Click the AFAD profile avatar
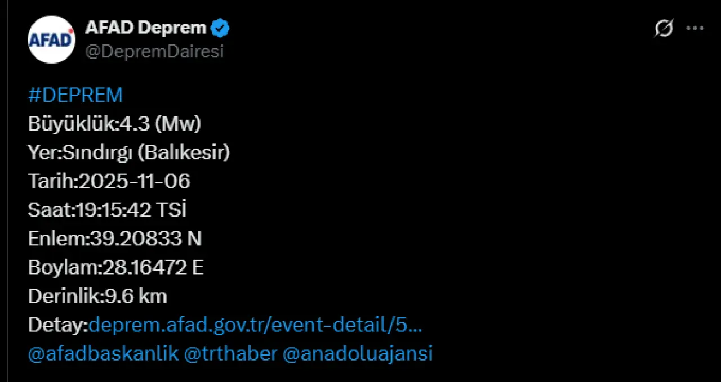This screenshot has width=721, height=382. click(x=51, y=39)
